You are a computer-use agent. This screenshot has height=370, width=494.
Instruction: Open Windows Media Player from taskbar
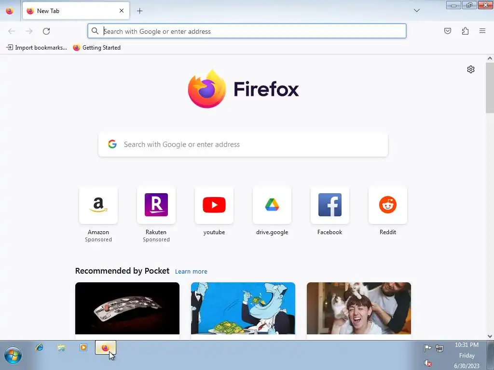[83, 347]
